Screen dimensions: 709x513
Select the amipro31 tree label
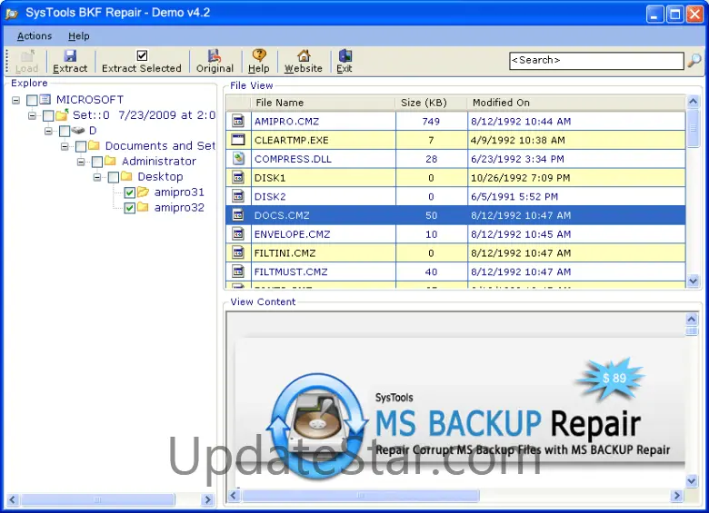[179, 192]
